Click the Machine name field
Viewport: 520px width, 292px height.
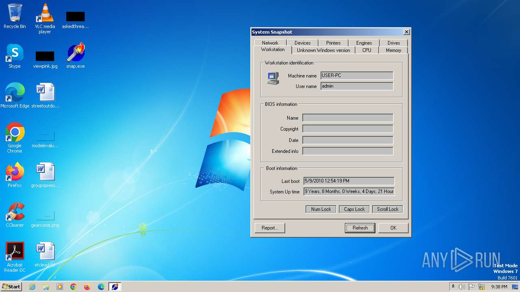click(x=357, y=75)
